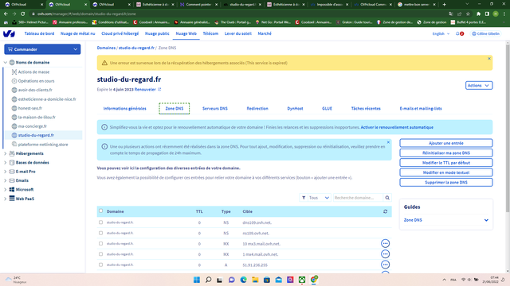Check the 10 mx3.mail.ovh.net row checkbox
Screen dimensions: 510x286
tap(101, 244)
